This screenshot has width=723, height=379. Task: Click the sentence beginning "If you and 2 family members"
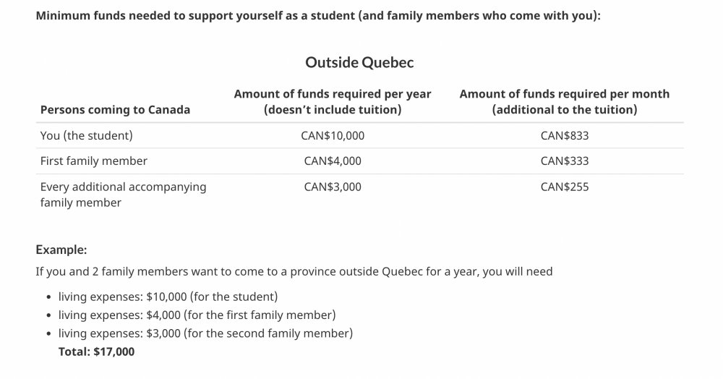[294, 272]
